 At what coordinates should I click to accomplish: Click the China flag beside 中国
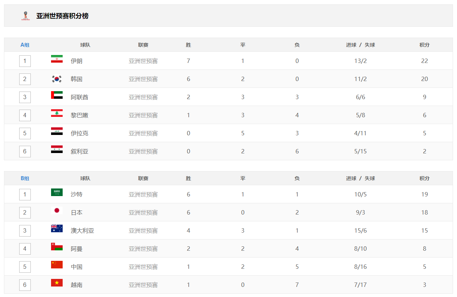point(57,265)
